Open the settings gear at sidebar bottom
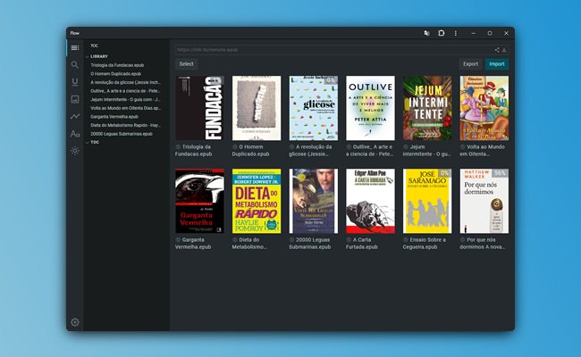This screenshot has width=581, height=357. (75, 322)
